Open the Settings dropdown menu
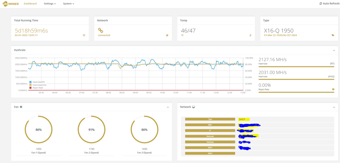The image size is (340, 163). tap(50, 4)
